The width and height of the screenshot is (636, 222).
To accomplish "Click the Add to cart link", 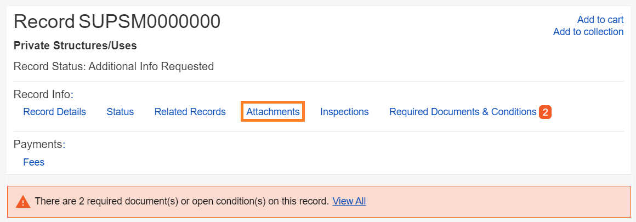I will click(x=600, y=20).
